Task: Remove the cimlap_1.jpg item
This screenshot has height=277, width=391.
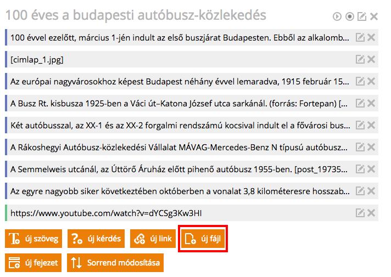Action: click(371, 59)
